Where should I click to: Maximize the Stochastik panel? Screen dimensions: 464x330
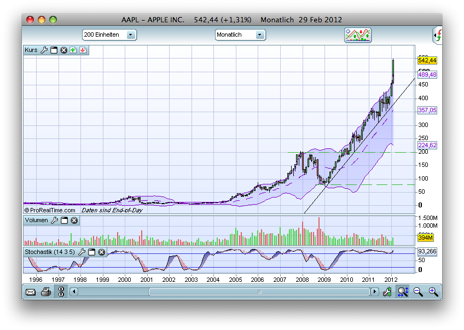[x=92, y=252]
